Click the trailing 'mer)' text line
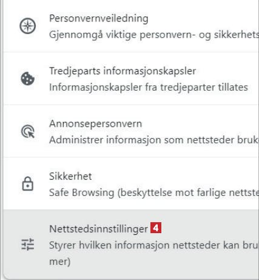The image size is (259, 280). coord(60,262)
